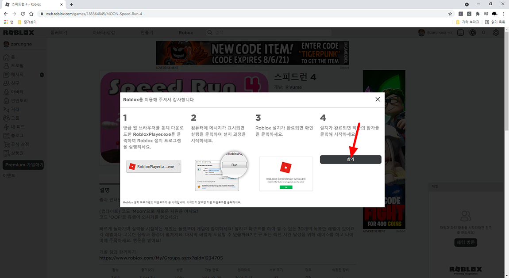Bookmark this page with the star

(450, 14)
